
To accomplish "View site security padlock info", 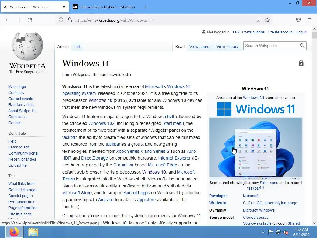I will tap(70, 20).
